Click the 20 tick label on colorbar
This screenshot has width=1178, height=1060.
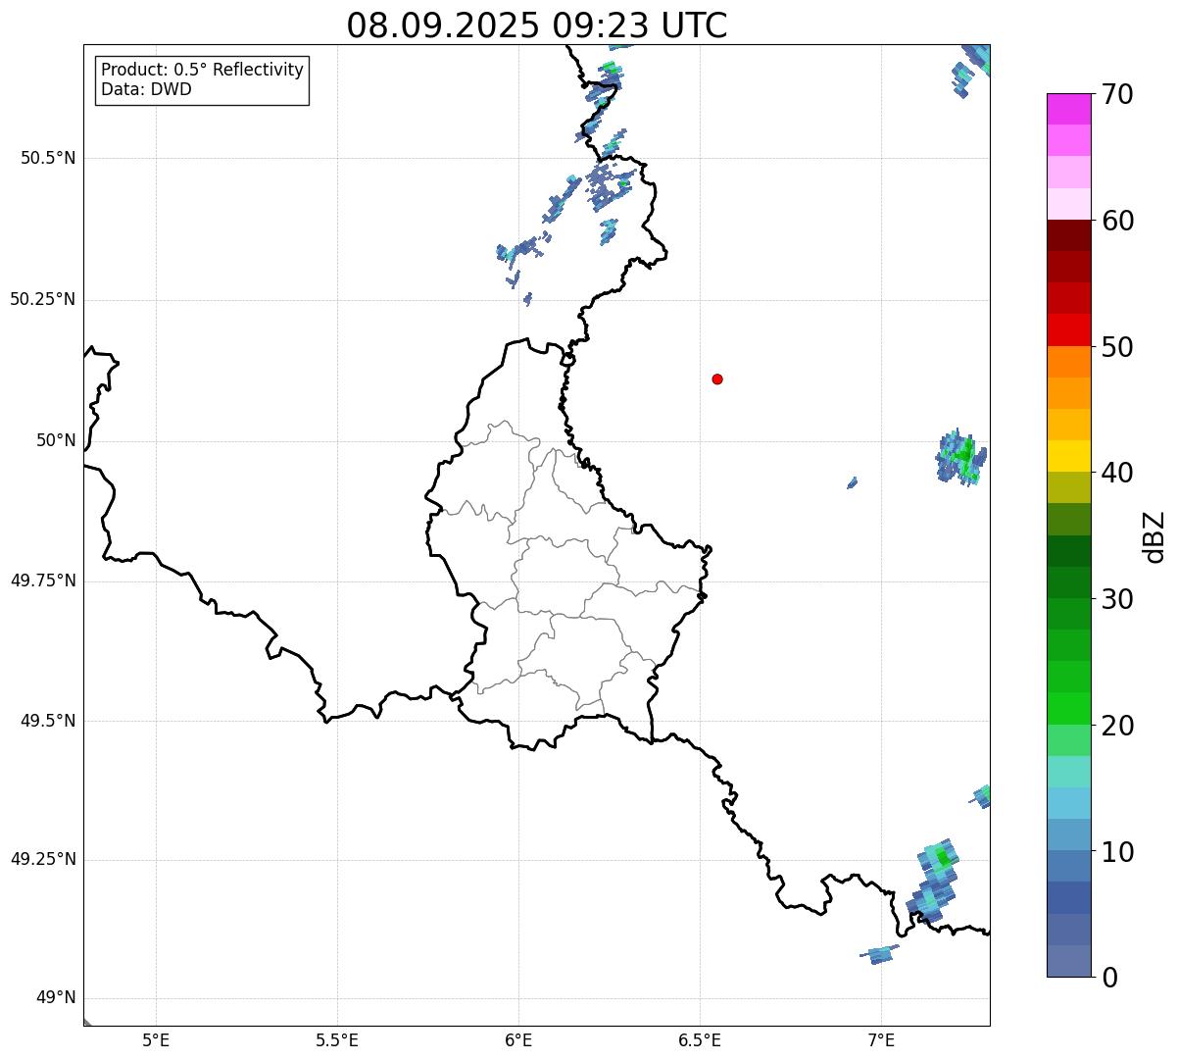click(x=1117, y=727)
